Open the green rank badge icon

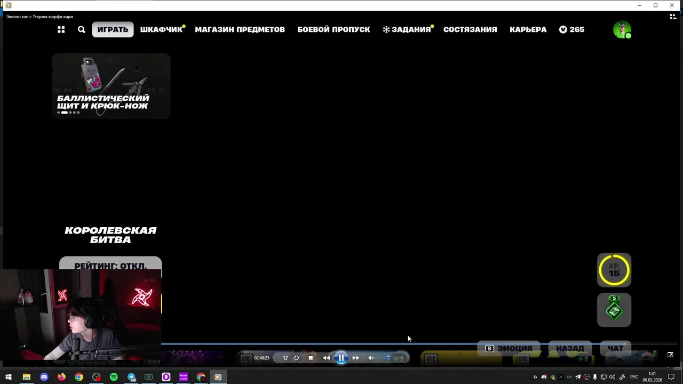614,310
